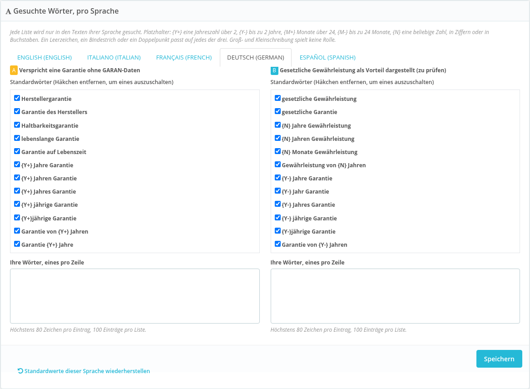Screen dimensions: 530x389
Task: Uncheck {Y-}jährige Garantie without space
Action: (x=277, y=231)
